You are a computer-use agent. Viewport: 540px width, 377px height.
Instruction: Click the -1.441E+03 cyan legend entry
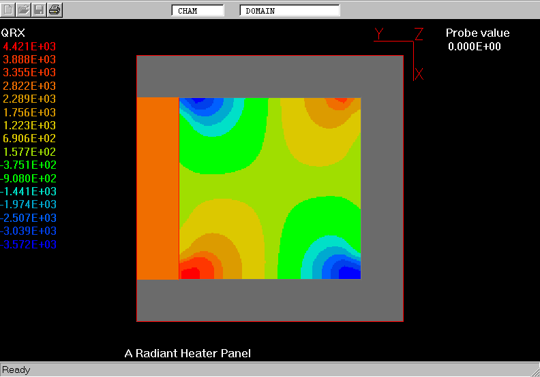pyautogui.click(x=29, y=192)
